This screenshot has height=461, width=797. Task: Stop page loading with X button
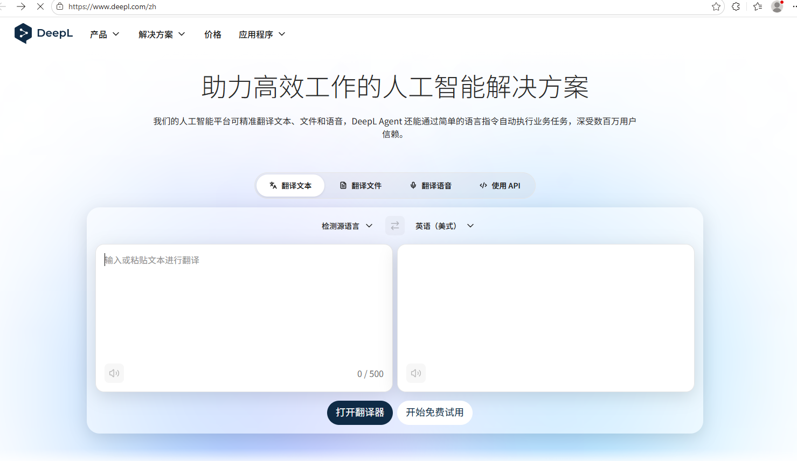tap(40, 6)
